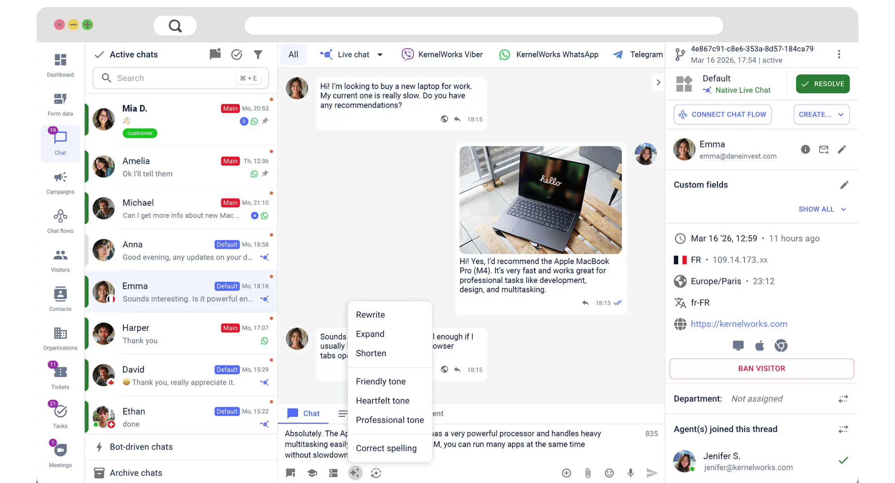Screen dimensions: 895x483
Task: Open Michael's chat in the list
Action: tap(181, 208)
